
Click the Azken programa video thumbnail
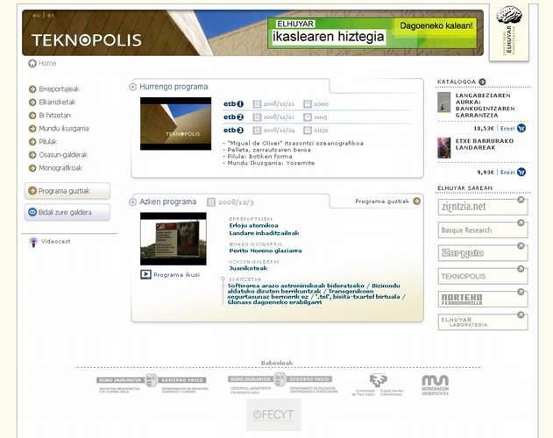[174, 239]
